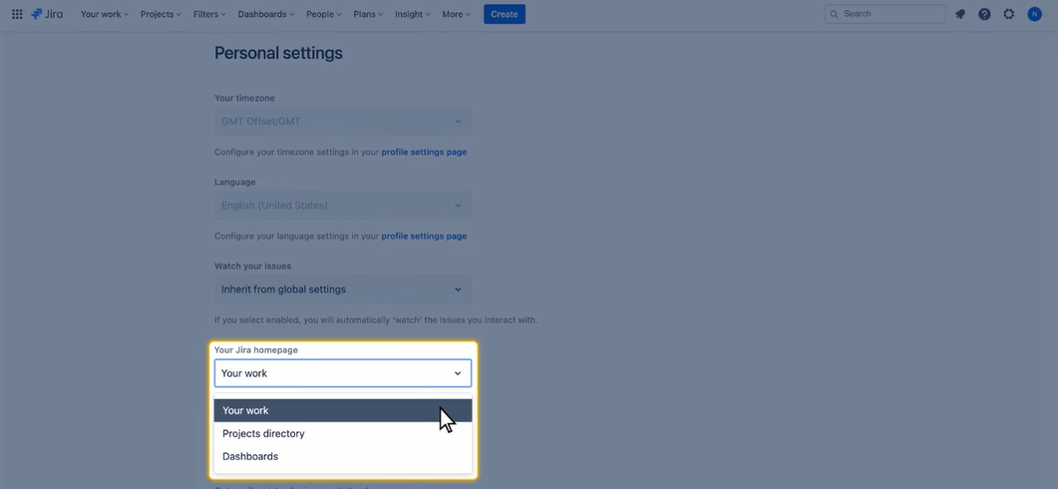Open profile settings page link under language

pyautogui.click(x=424, y=236)
